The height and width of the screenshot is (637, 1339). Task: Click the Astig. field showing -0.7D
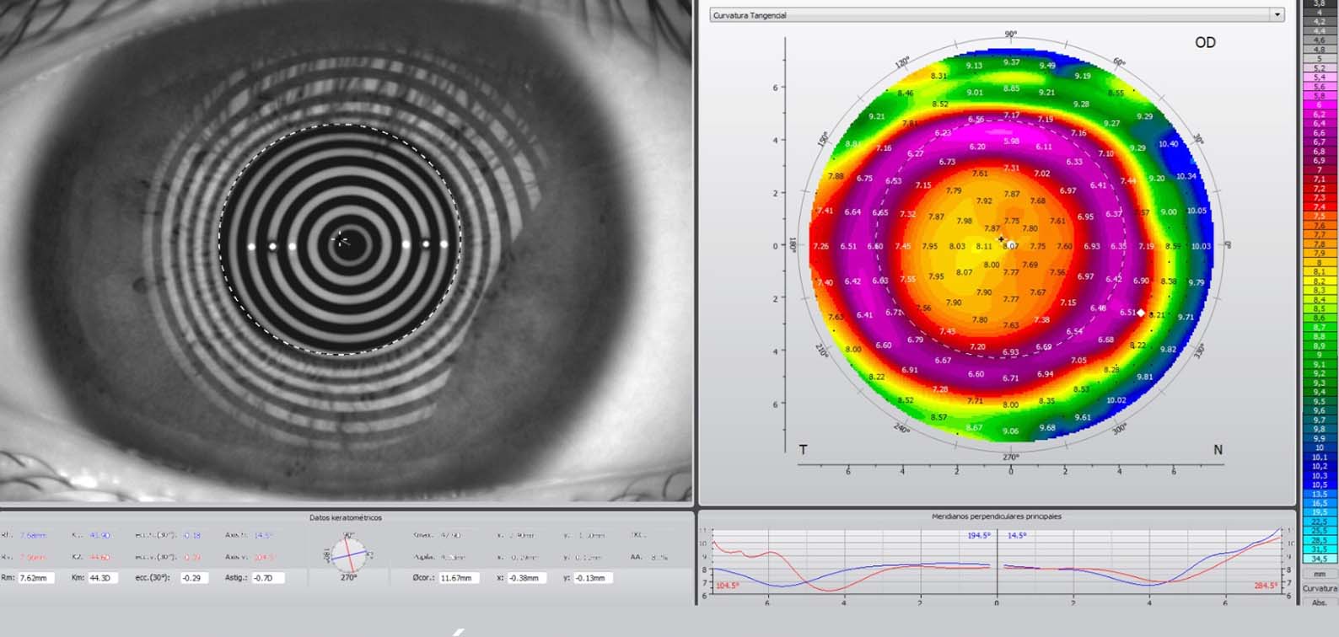coord(268,578)
